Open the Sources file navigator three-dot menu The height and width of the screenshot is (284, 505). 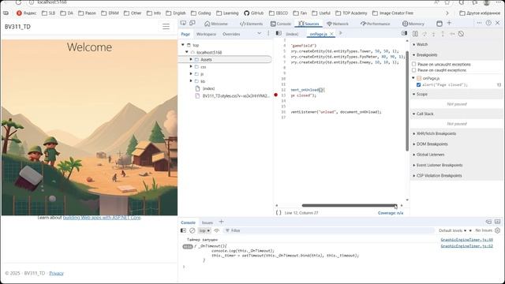click(x=268, y=33)
